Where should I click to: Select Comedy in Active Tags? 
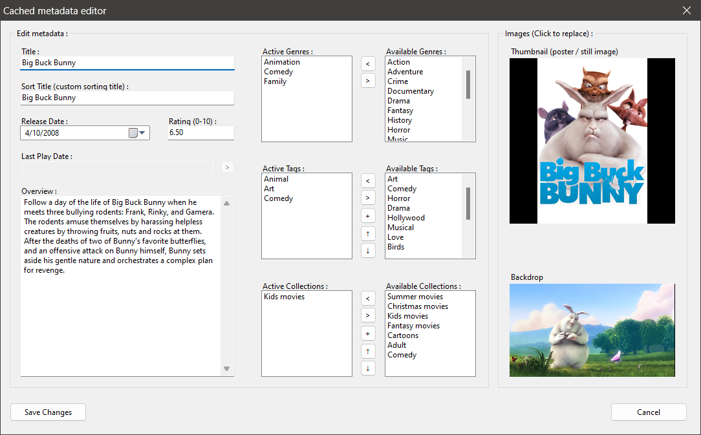click(x=279, y=198)
